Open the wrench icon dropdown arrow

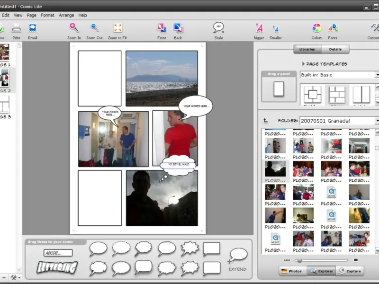(19, 278)
